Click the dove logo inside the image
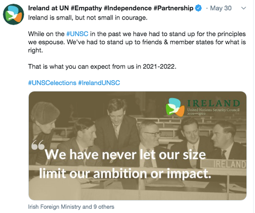 tap(175, 107)
